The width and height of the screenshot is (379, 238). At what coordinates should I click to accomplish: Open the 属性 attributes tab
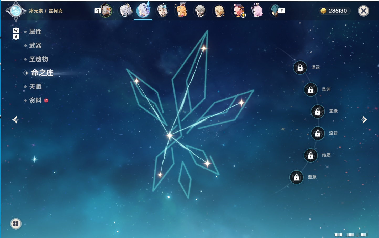pos(35,32)
